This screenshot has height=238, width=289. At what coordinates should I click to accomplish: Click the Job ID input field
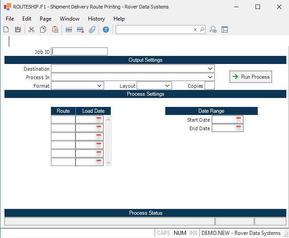coord(80,52)
